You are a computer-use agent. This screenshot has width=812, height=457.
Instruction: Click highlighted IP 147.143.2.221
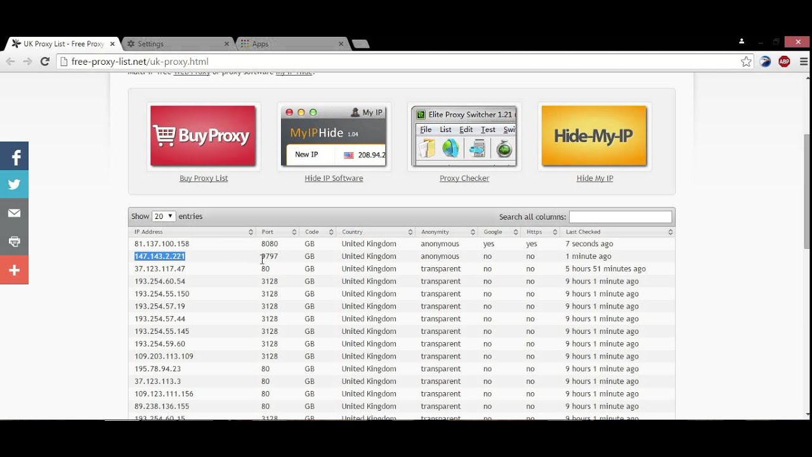click(159, 256)
